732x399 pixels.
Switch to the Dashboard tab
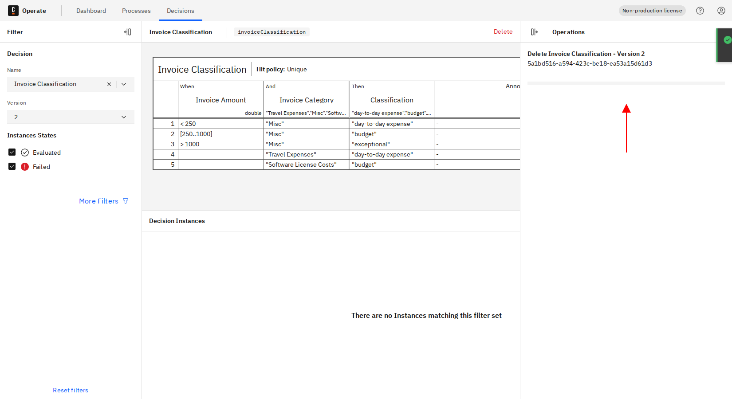point(91,10)
